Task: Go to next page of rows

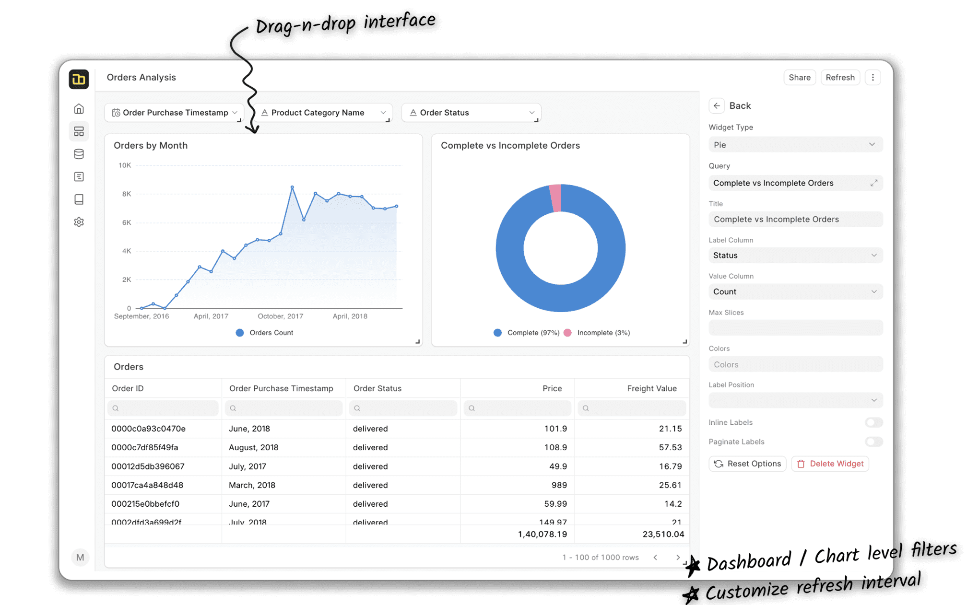Action: [x=678, y=557]
